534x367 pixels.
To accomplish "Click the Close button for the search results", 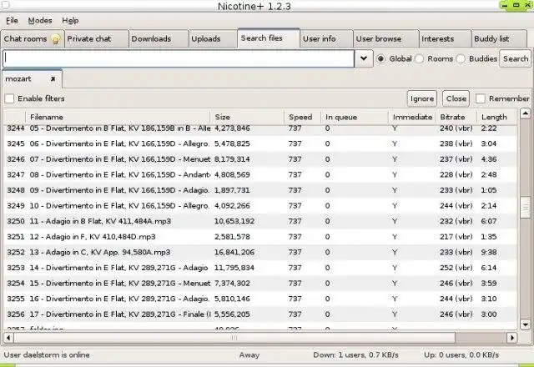I will pos(456,98).
